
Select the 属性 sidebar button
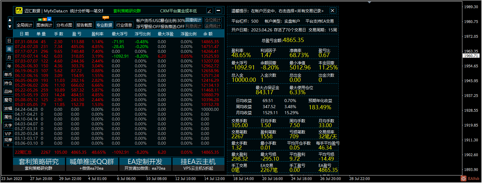[8, 117]
